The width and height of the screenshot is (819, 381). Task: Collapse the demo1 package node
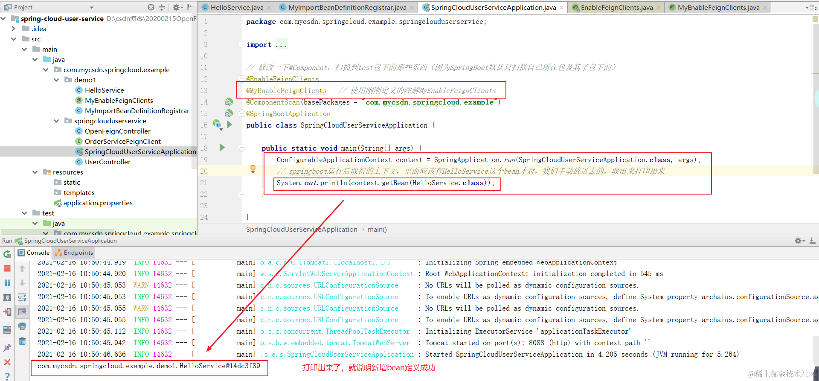pyautogui.click(x=56, y=80)
